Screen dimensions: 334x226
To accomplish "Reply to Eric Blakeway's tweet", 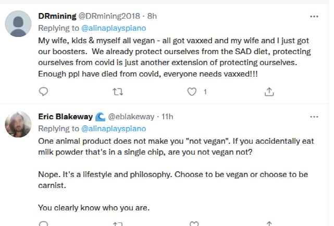I will pyautogui.click(x=44, y=223).
